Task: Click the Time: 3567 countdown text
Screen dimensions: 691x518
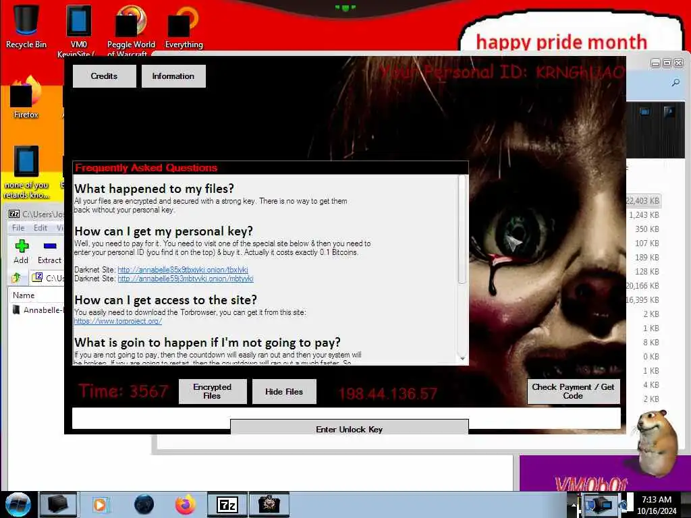Action: click(x=123, y=391)
